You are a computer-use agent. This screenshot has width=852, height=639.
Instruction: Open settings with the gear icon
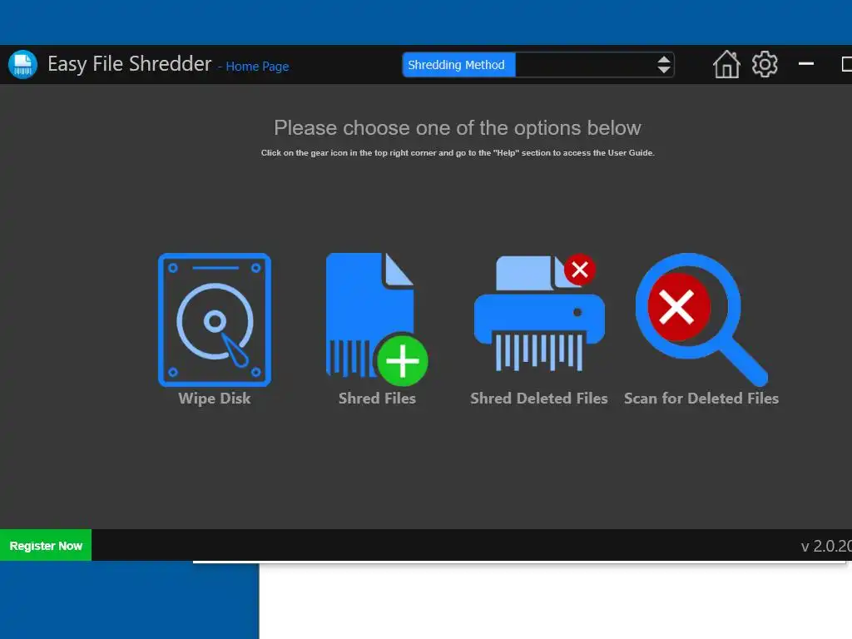[x=765, y=65]
